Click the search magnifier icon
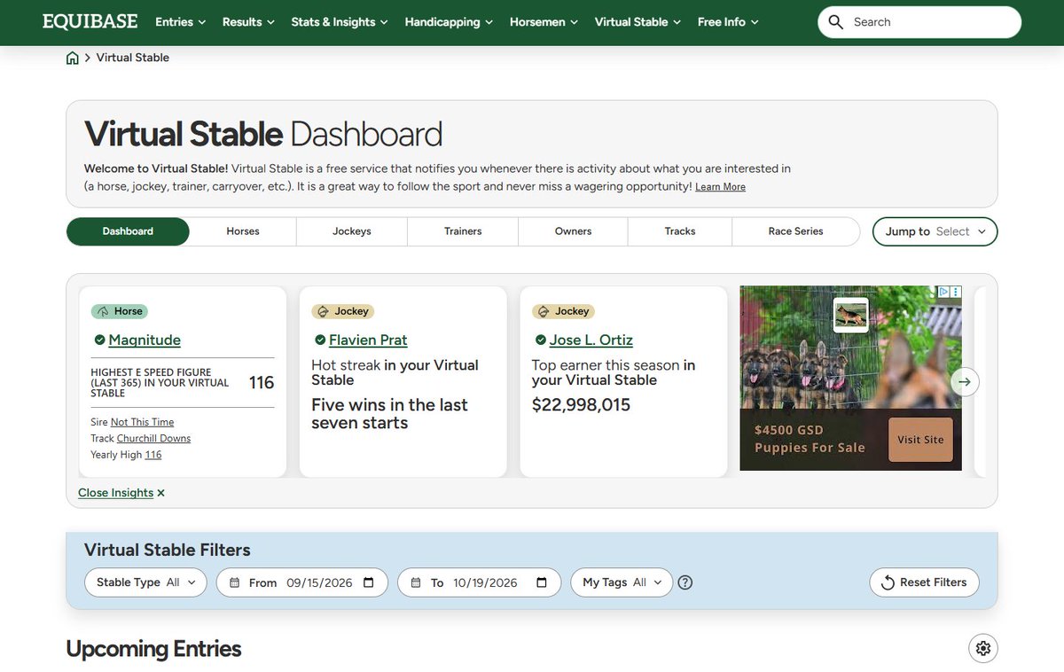 tap(835, 22)
